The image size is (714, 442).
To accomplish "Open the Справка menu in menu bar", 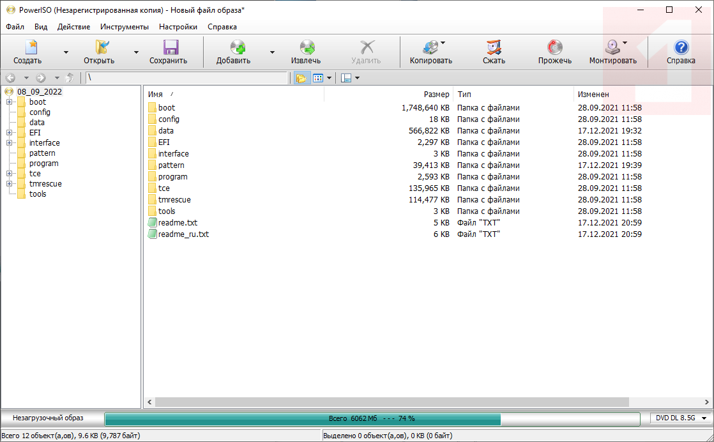I will 222,27.
